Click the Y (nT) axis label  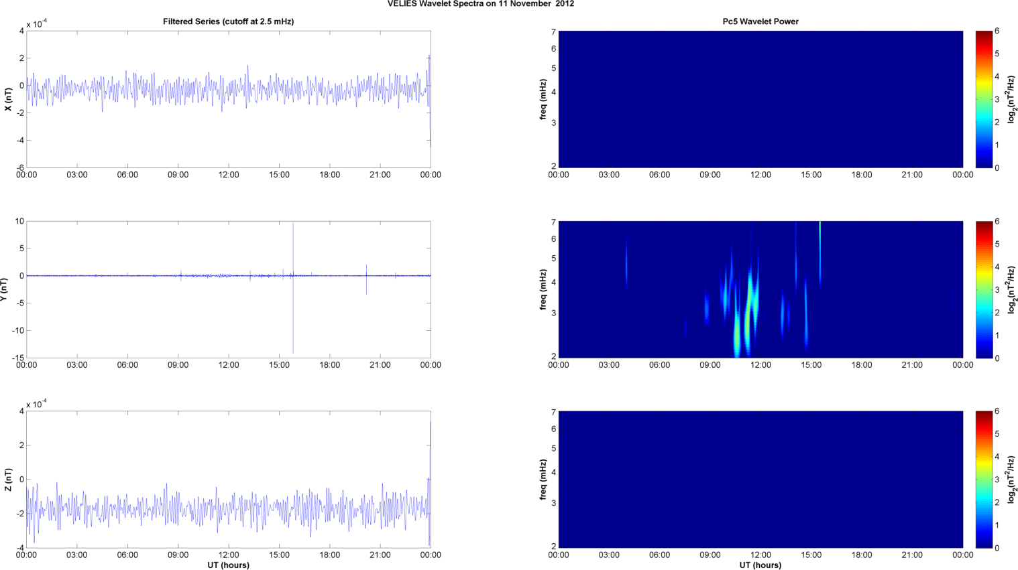click(4, 289)
